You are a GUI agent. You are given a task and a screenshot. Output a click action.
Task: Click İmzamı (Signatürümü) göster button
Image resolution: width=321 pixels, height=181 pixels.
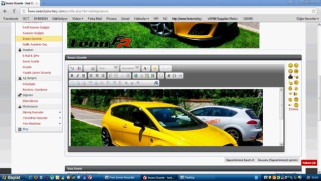278,160
